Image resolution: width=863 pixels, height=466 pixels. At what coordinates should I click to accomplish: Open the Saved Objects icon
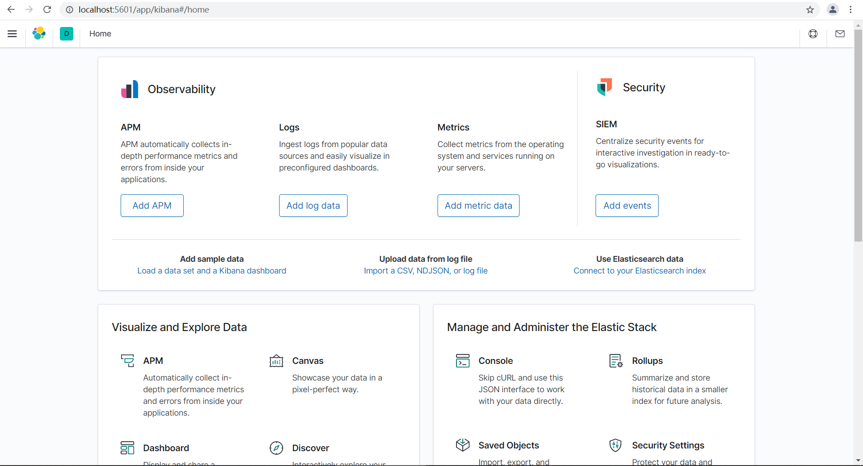pyautogui.click(x=463, y=445)
